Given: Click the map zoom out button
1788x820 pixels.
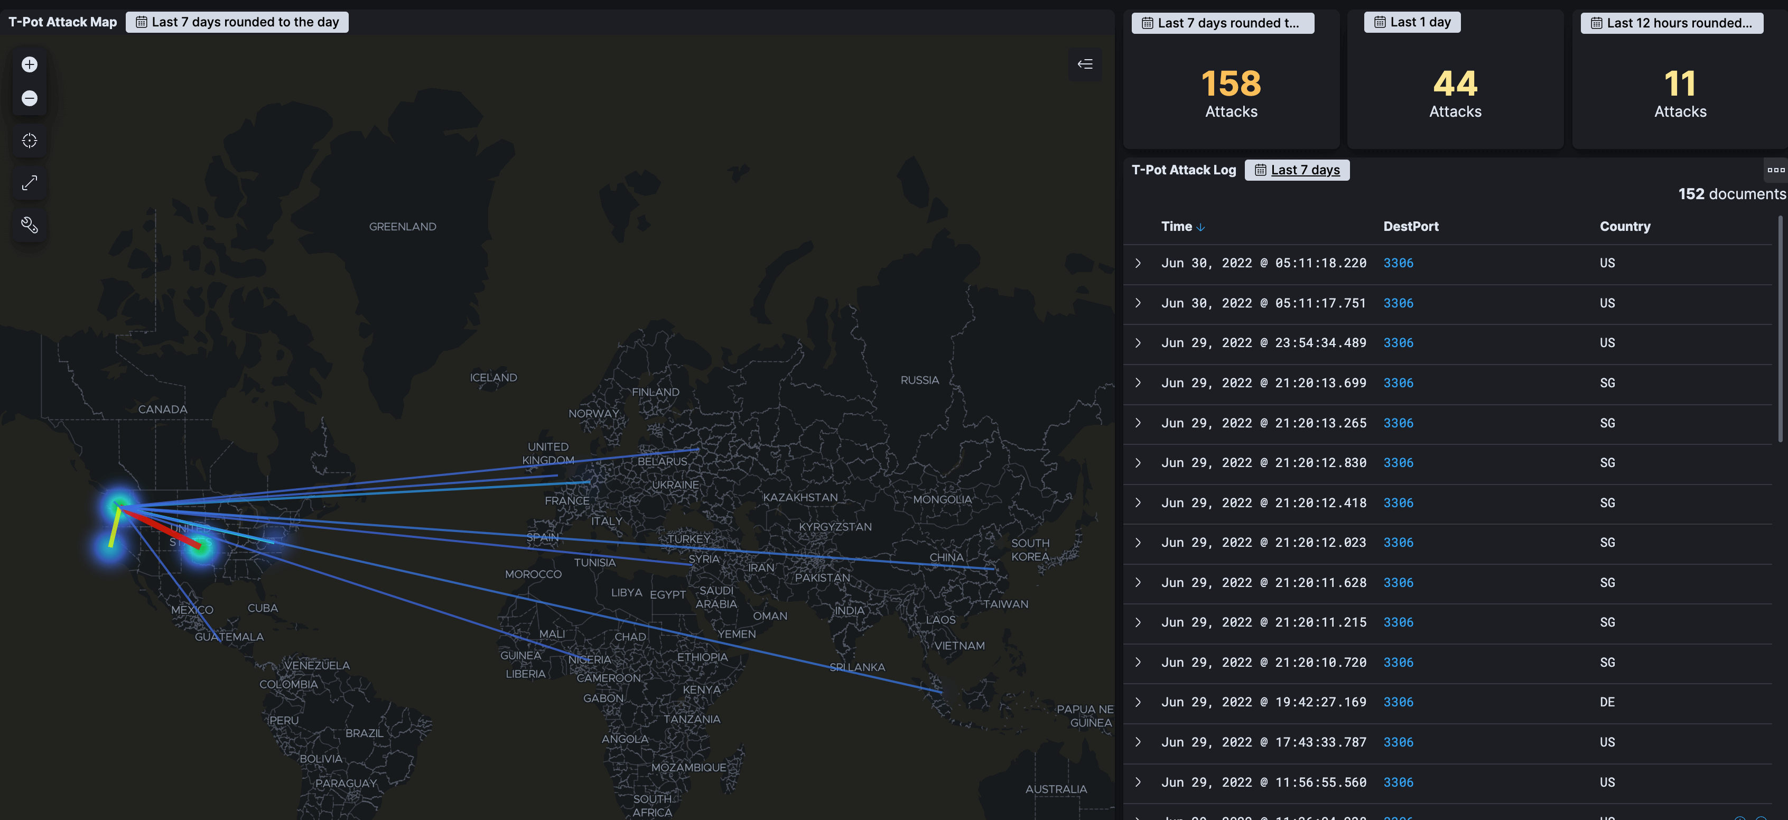Looking at the screenshot, I should (x=29, y=98).
